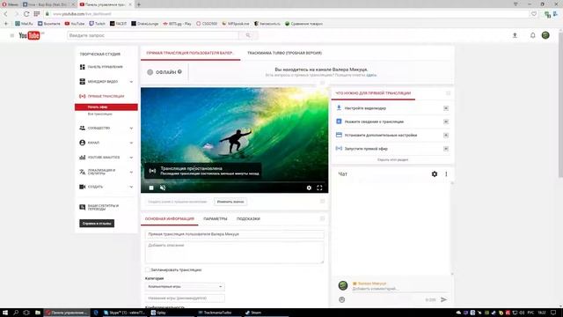
Task: Switch to Steam in the taskbar
Action: click(253, 313)
